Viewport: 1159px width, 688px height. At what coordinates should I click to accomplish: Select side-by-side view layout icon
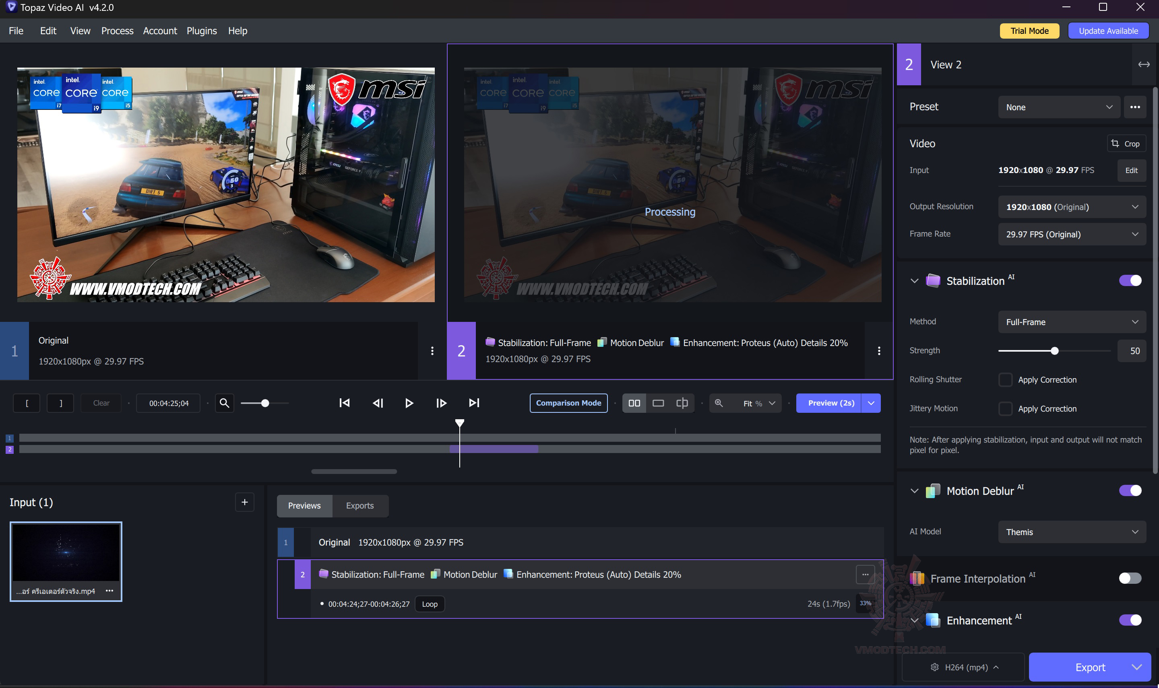pos(634,403)
